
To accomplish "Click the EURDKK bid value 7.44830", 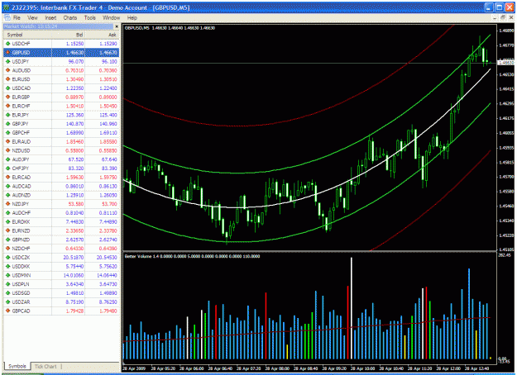I will (74, 221).
